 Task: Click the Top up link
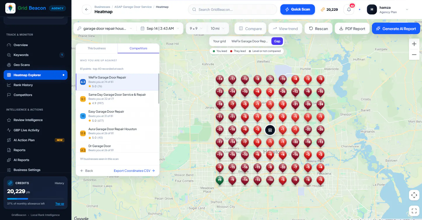[60, 204]
